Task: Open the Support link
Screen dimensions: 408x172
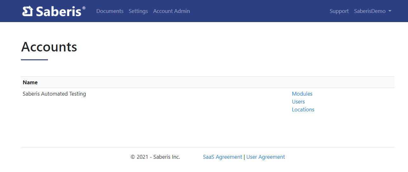Action: [x=339, y=11]
